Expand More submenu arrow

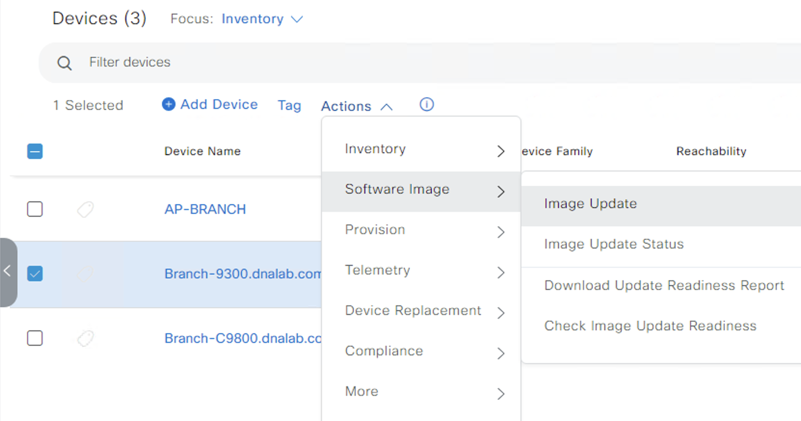[x=501, y=394]
